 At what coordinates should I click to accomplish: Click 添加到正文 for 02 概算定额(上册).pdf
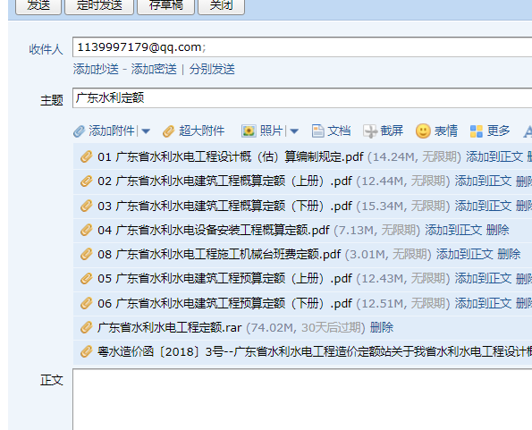coord(483,181)
